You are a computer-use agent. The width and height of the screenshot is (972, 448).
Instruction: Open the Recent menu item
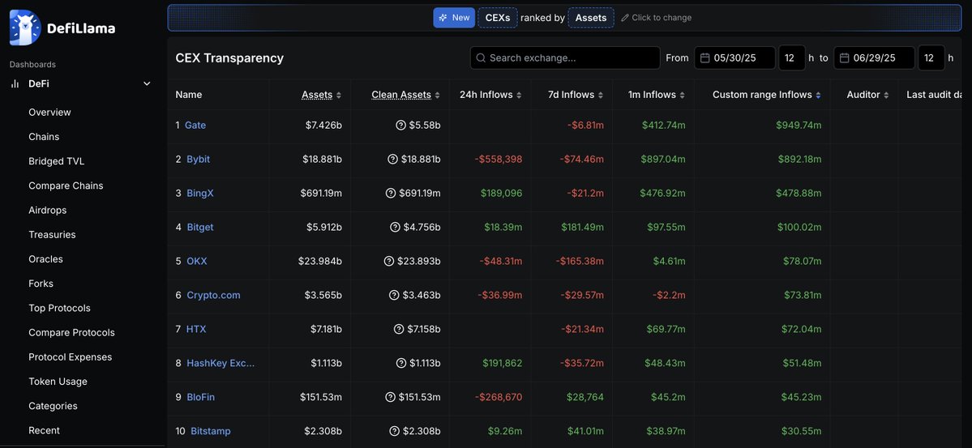[x=44, y=431]
